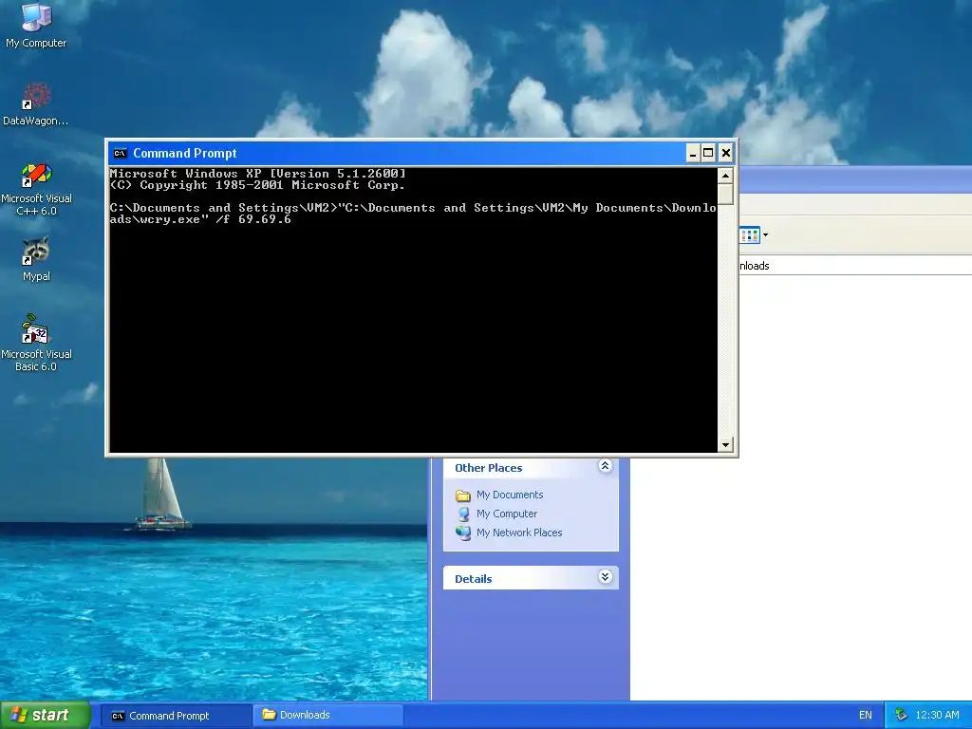Open My Documents link in Other Places

510,495
